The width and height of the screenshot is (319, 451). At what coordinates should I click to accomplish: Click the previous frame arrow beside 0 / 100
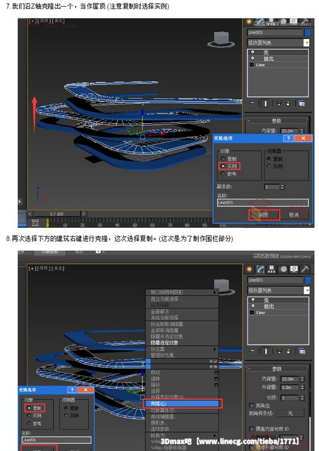(30, 213)
